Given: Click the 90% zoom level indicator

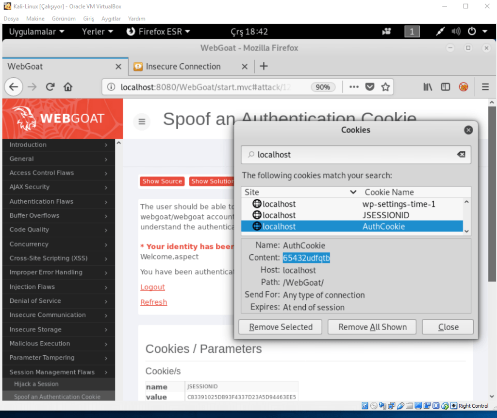Looking at the screenshot, I should [323, 87].
